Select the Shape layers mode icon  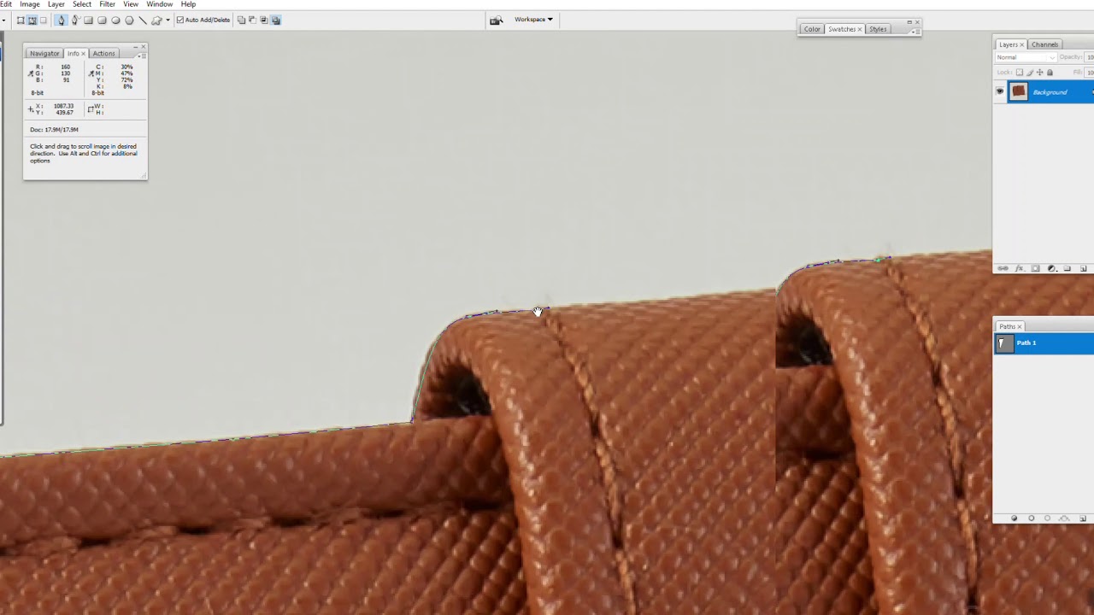pos(21,20)
